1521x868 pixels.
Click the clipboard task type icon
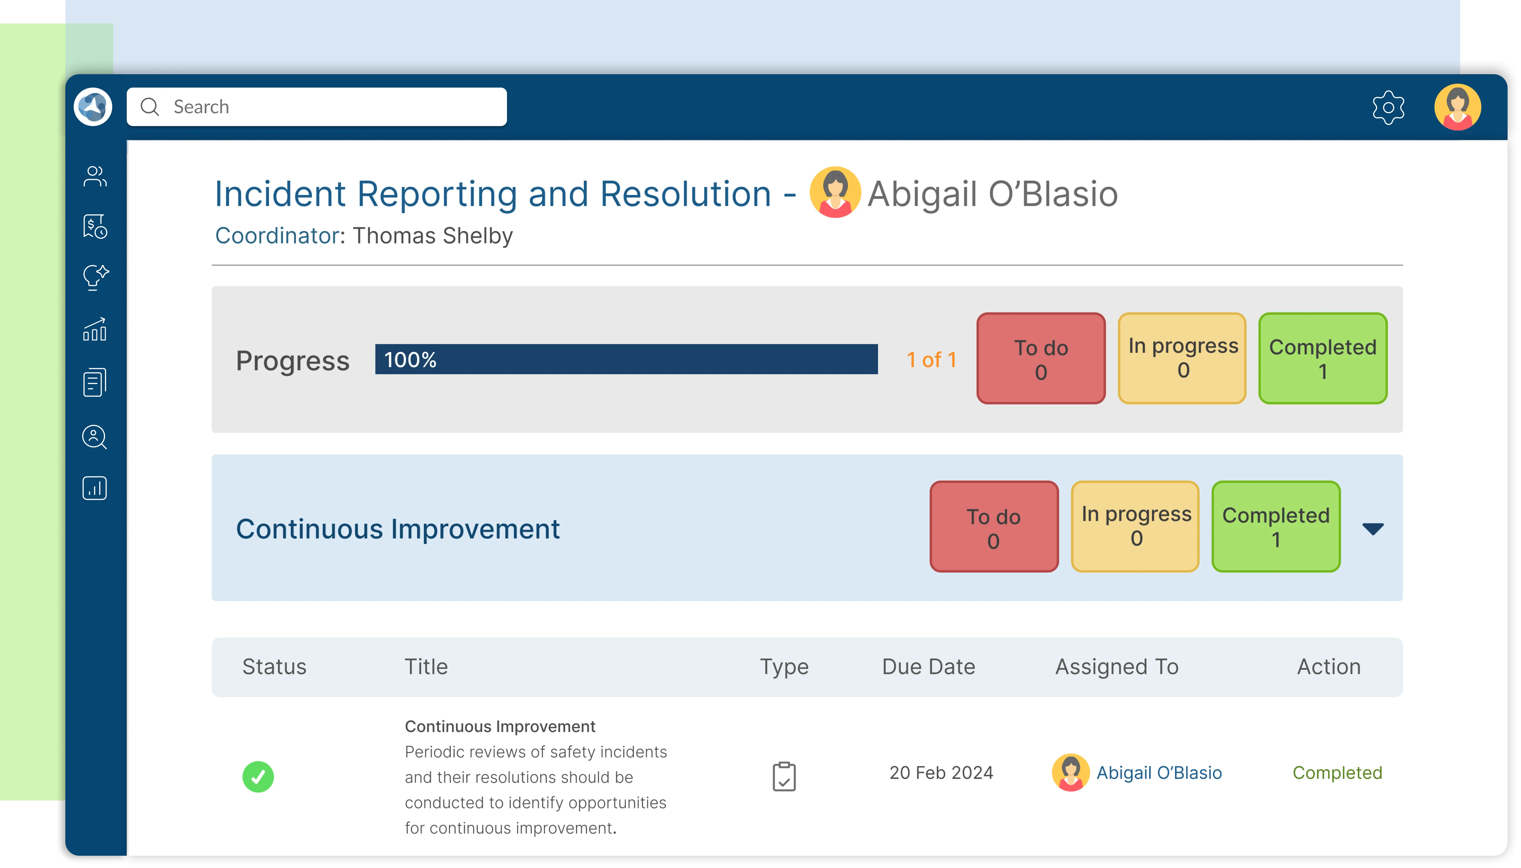[783, 776]
